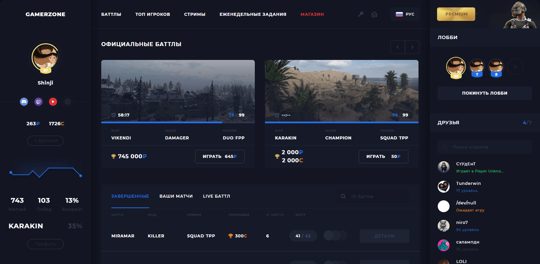Click the 1726C coin balance
Image resolution: width=540 pixels, height=264 pixels.
[x=56, y=124]
